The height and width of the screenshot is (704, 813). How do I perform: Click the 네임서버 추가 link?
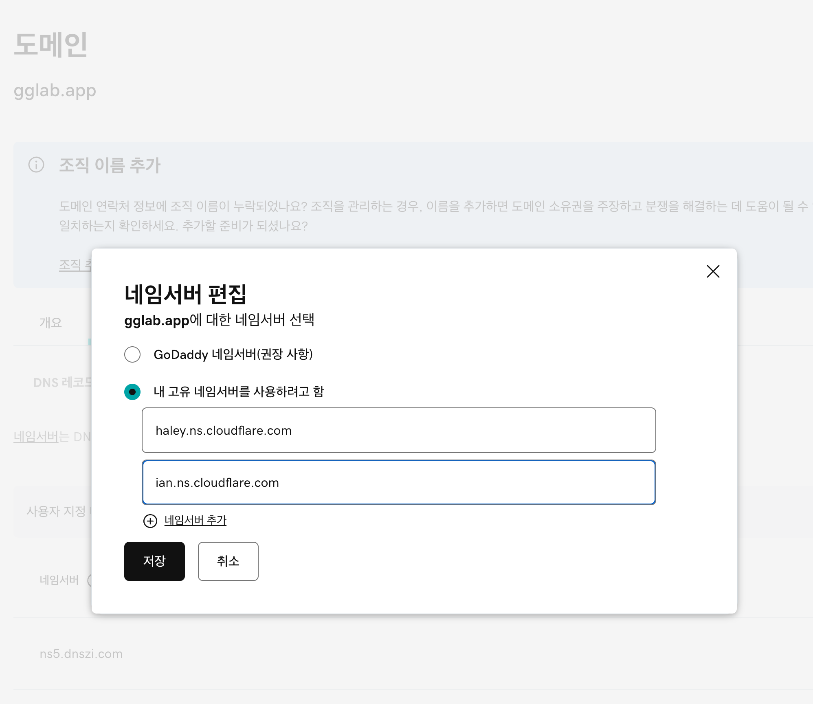click(x=196, y=520)
